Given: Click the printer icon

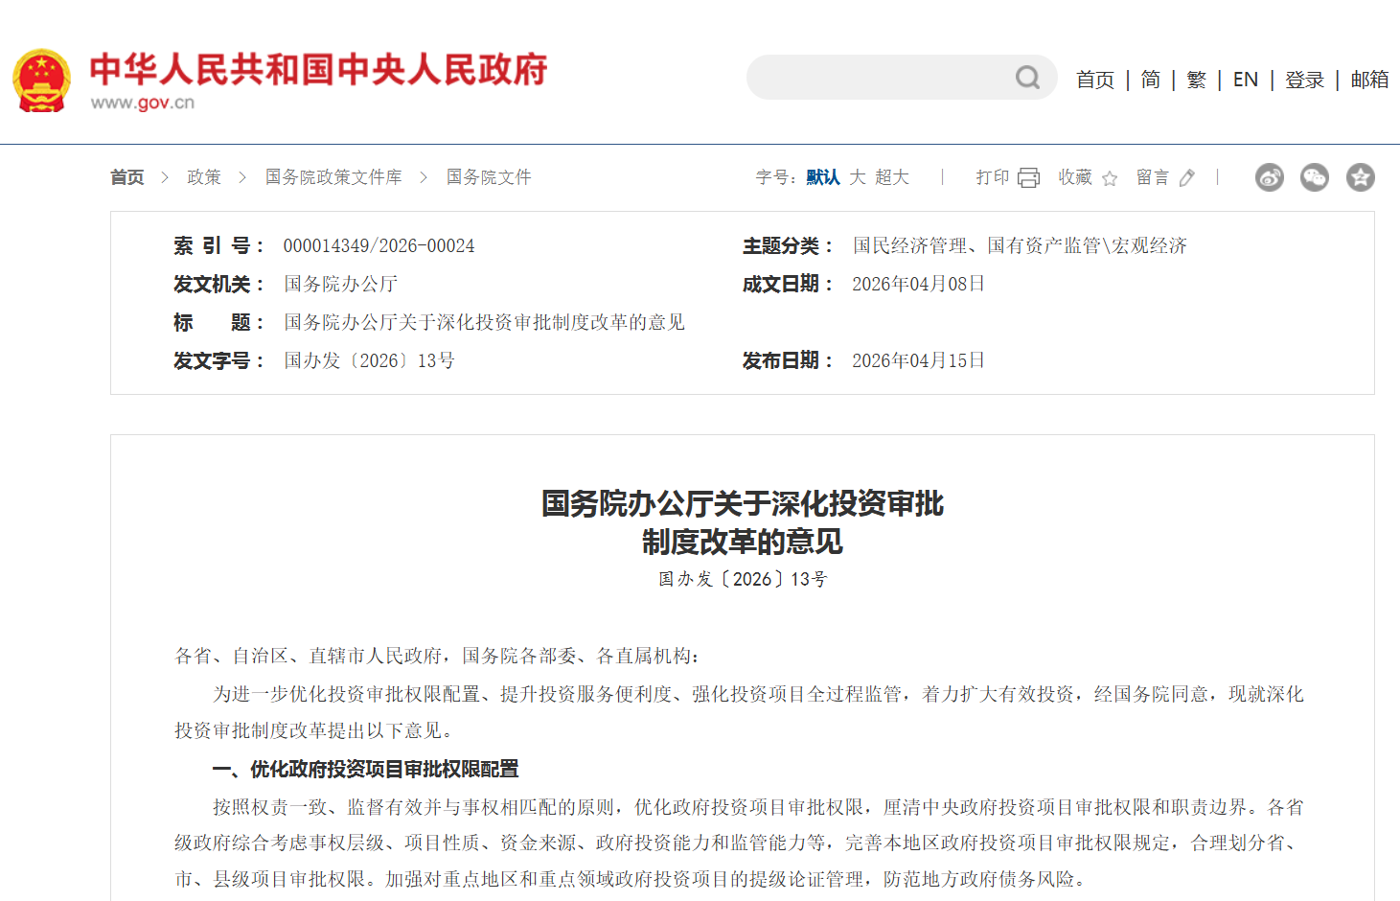Looking at the screenshot, I should coord(1028,177).
